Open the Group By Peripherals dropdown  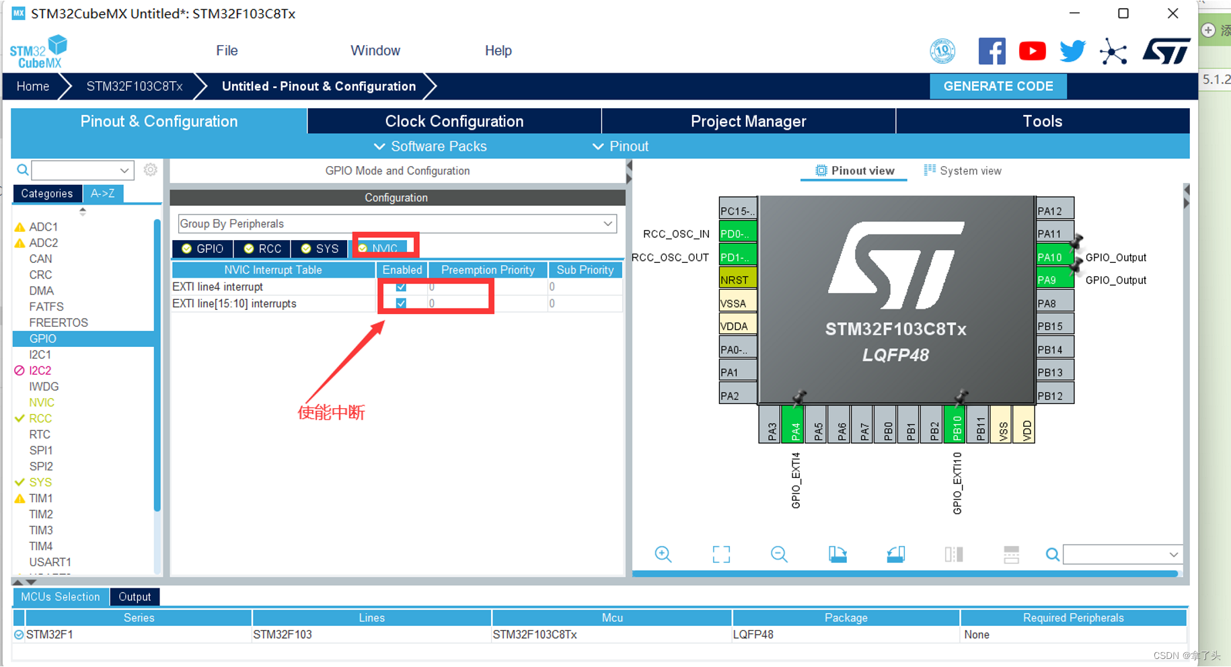(x=607, y=223)
